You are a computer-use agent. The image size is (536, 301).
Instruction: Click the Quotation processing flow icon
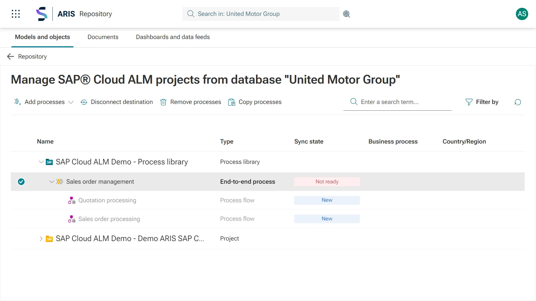pos(72,200)
